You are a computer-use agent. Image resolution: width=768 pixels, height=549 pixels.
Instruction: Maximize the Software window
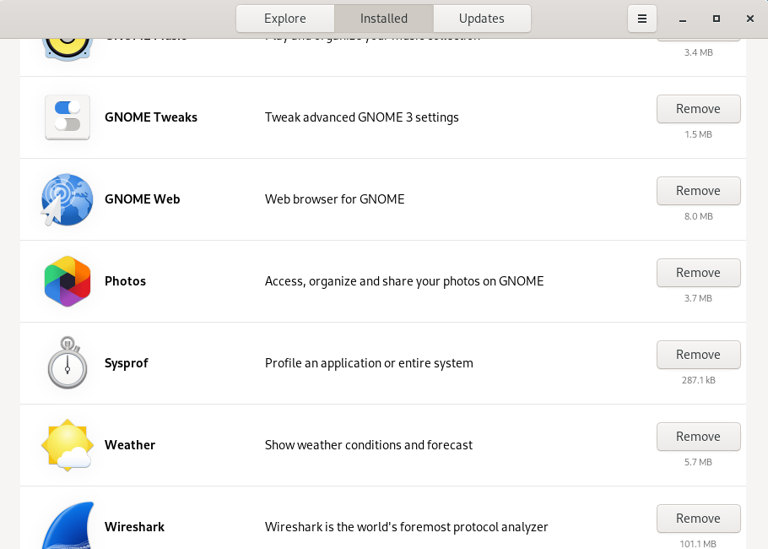point(717,19)
